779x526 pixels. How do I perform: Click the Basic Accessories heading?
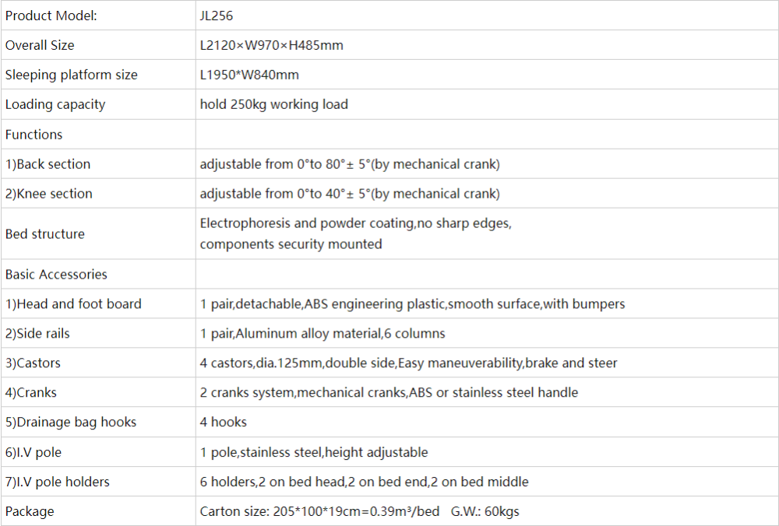point(56,275)
